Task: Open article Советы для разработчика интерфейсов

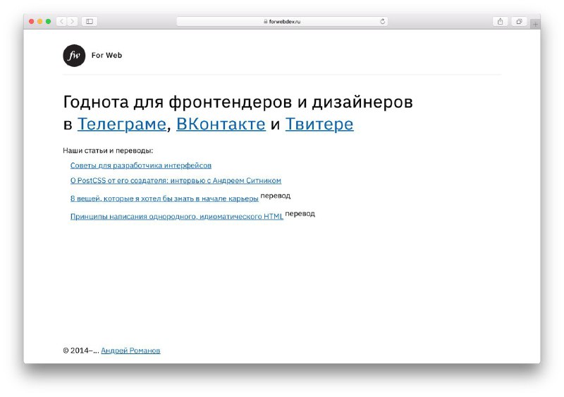Action: click(x=141, y=165)
